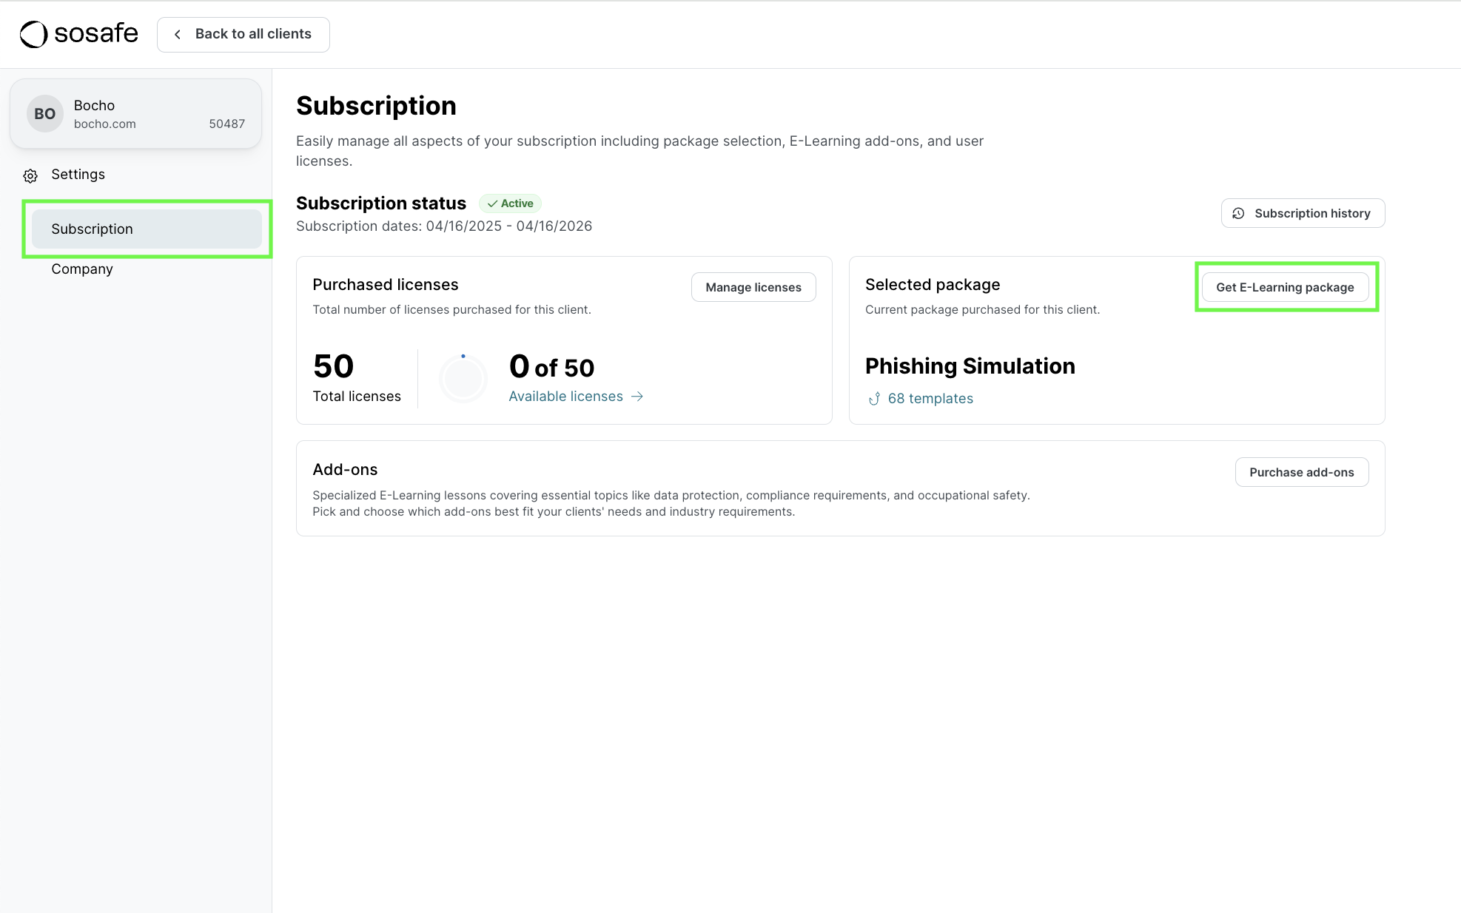Open Subscription history
This screenshot has height=913, width=1461.
pos(1303,213)
